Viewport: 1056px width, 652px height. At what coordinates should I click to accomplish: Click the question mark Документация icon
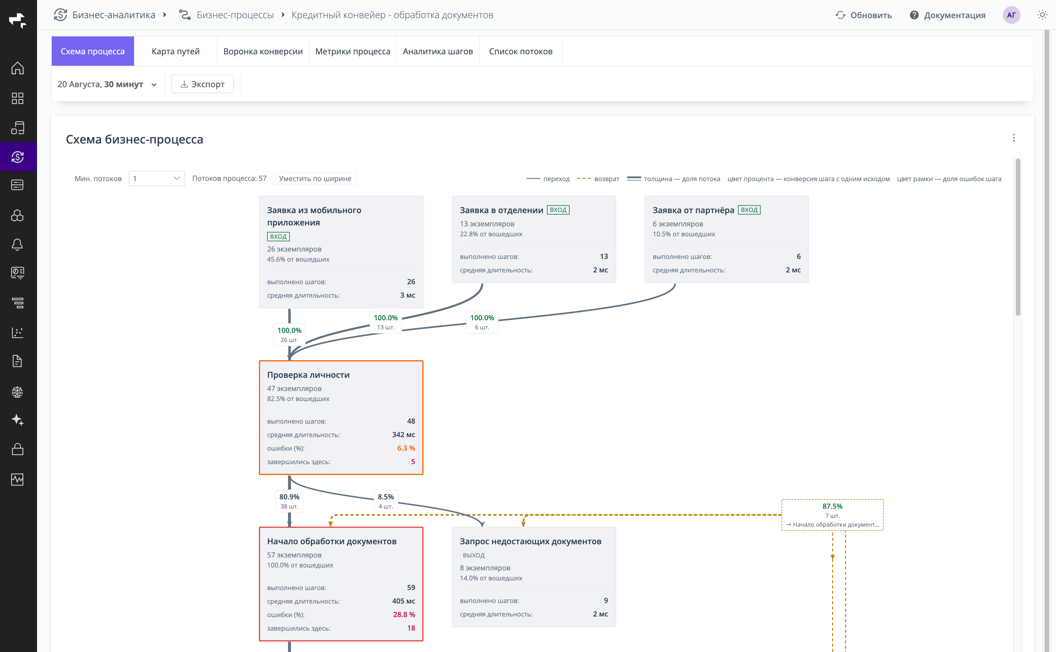tap(914, 15)
